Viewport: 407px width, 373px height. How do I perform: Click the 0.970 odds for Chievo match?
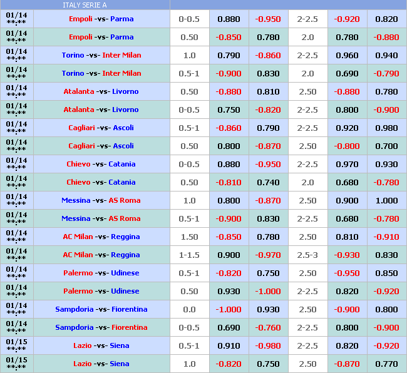[x=347, y=164]
